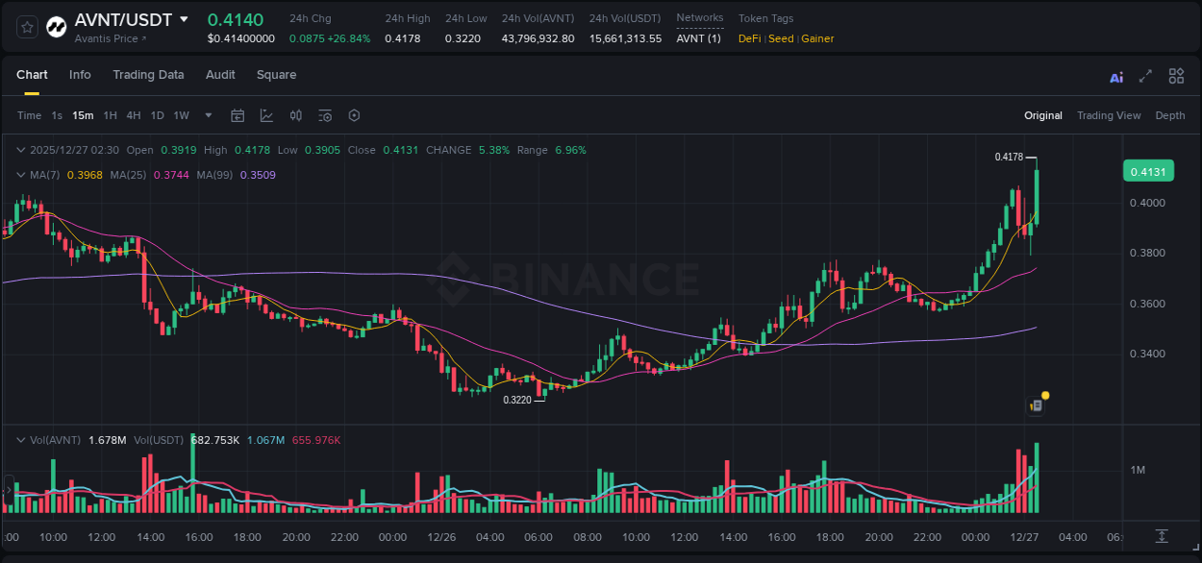1202x563 pixels.
Task: Open the Audit section
Action: (x=220, y=75)
